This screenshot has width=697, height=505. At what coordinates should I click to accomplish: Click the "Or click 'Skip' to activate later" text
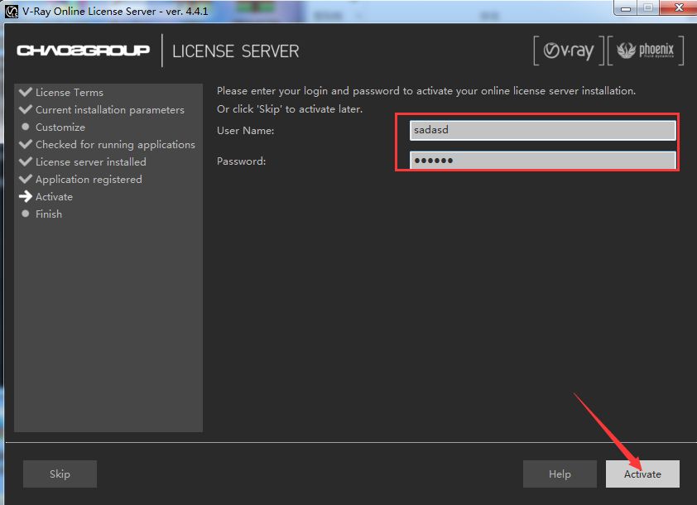(290, 109)
